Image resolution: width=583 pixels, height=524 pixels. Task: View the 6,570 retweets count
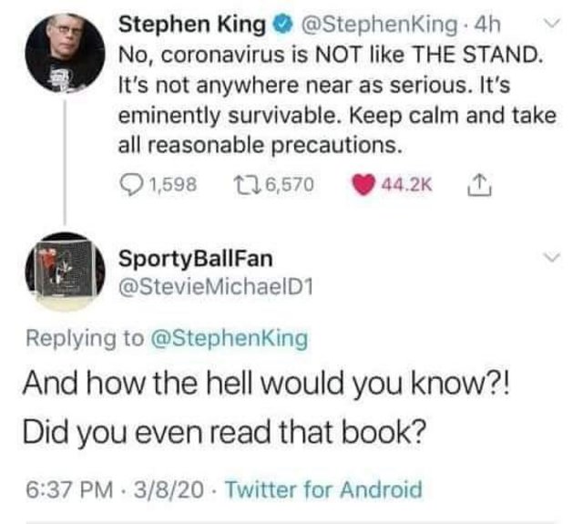click(x=290, y=185)
